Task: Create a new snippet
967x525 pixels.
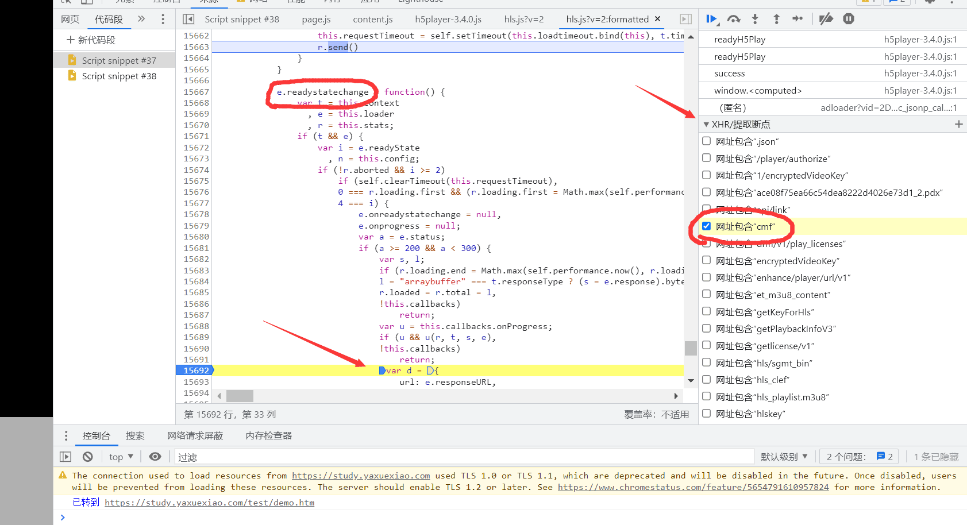Action: (x=91, y=40)
